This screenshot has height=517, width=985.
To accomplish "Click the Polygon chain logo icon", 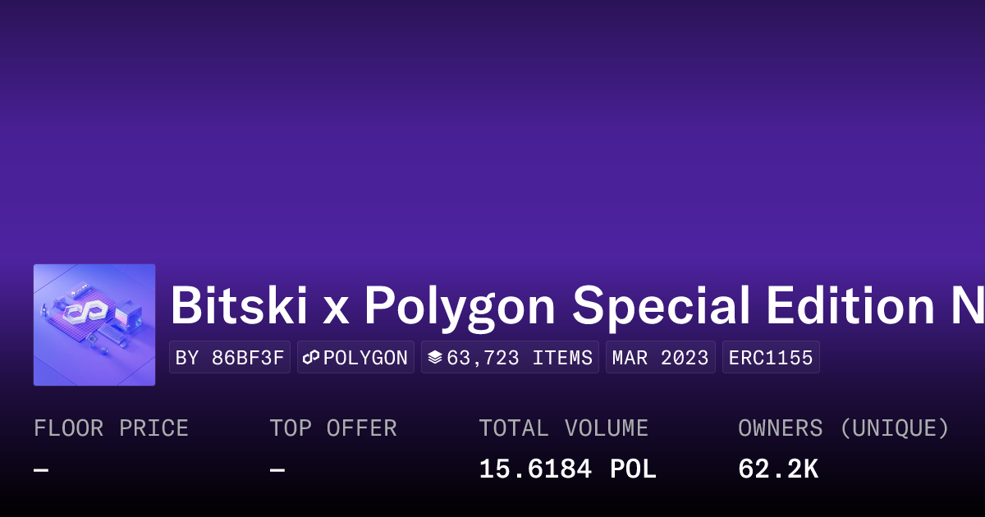I will tap(311, 358).
